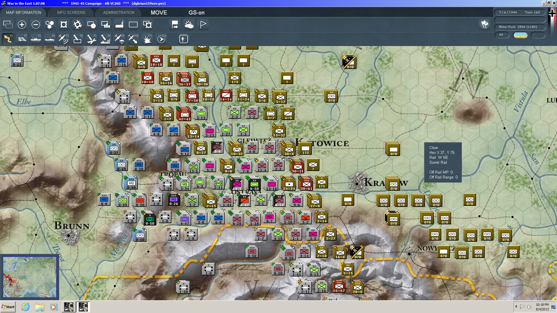Click the MOVE mode label

(x=159, y=12)
